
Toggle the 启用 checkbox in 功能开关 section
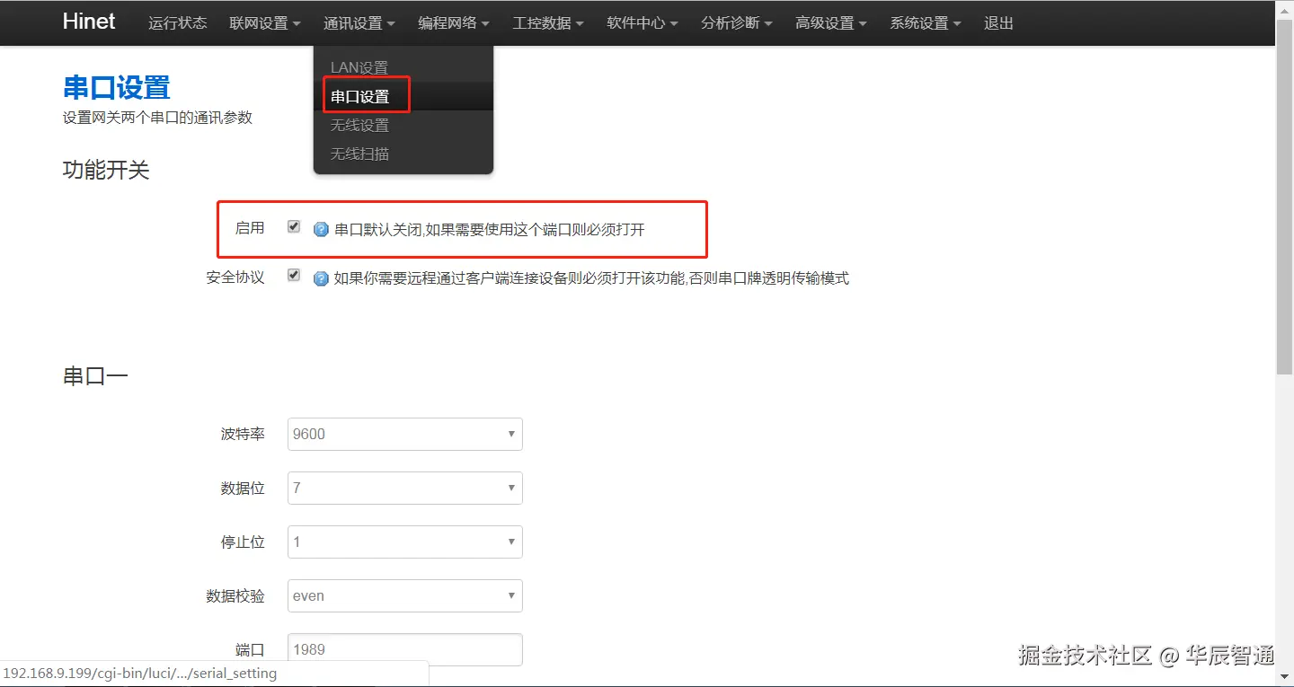tap(294, 226)
